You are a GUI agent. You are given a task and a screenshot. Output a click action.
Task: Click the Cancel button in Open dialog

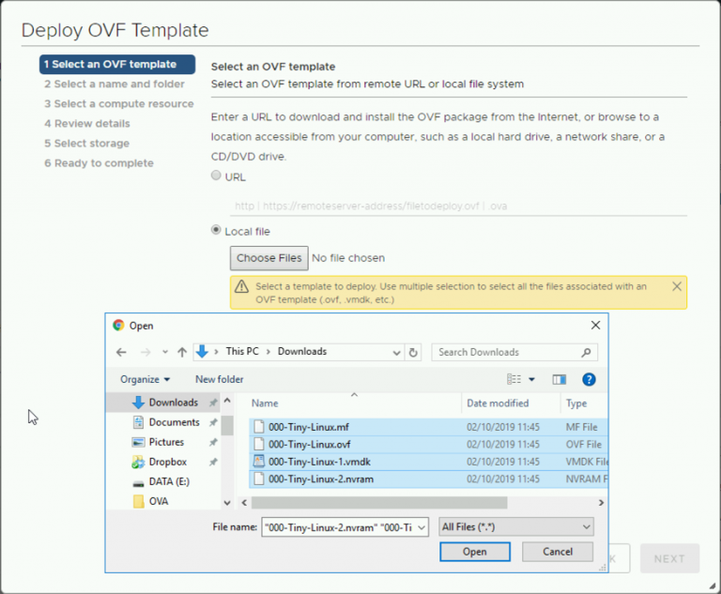pyautogui.click(x=558, y=551)
